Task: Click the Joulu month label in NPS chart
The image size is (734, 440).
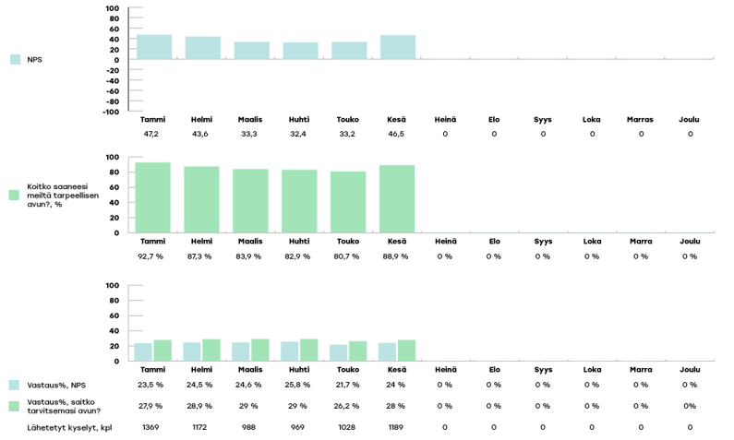Action: (689, 119)
